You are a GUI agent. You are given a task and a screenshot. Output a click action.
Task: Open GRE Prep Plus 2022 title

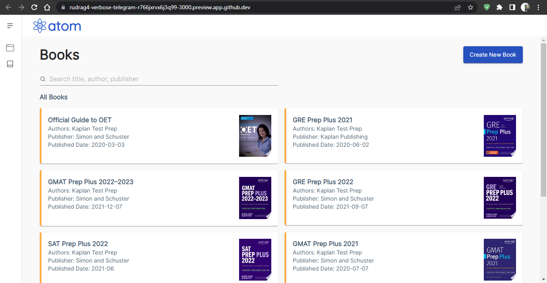pos(323,182)
